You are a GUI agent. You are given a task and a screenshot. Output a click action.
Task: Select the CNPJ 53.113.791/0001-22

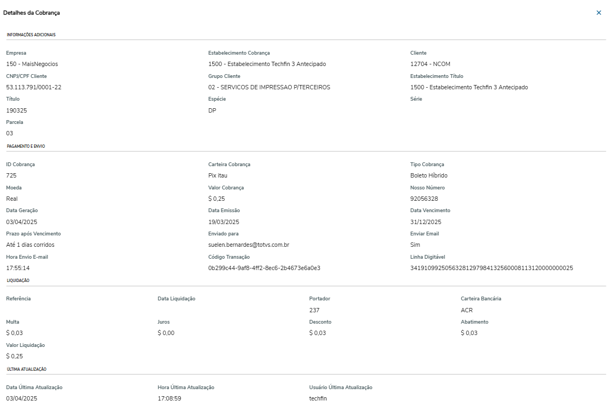[34, 87]
